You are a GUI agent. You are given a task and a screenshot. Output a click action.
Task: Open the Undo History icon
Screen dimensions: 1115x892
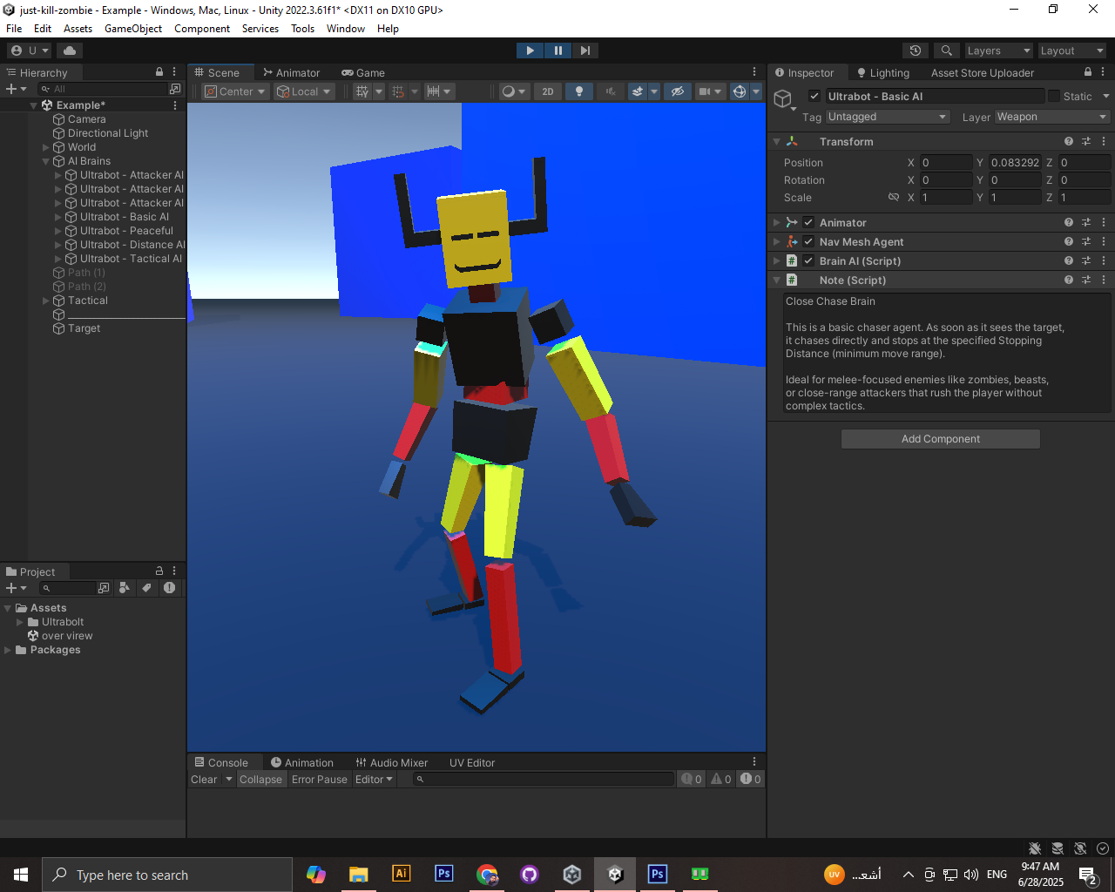(915, 51)
